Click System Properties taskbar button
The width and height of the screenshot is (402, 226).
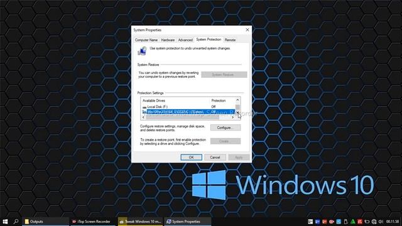coord(188,222)
